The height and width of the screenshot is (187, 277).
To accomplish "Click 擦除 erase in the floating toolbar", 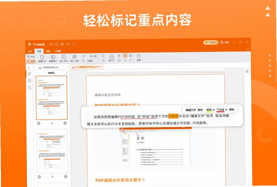I will pyautogui.click(x=232, y=109).
